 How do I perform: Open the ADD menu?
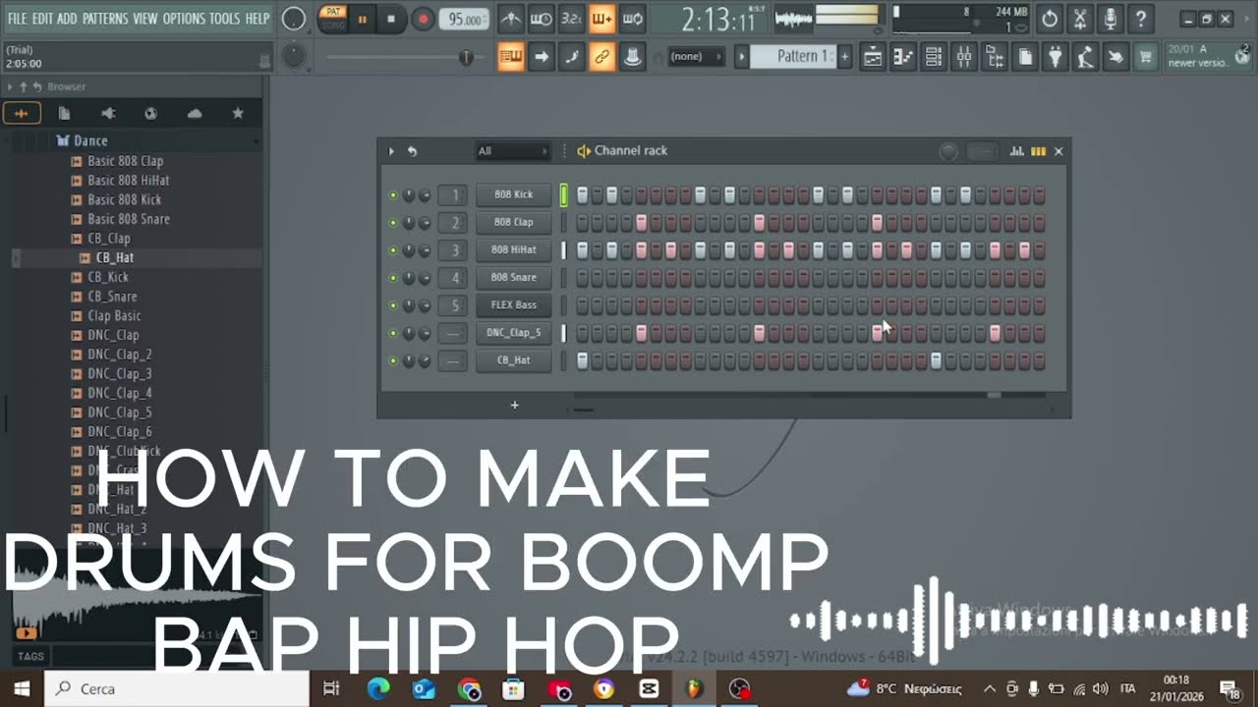67,19
